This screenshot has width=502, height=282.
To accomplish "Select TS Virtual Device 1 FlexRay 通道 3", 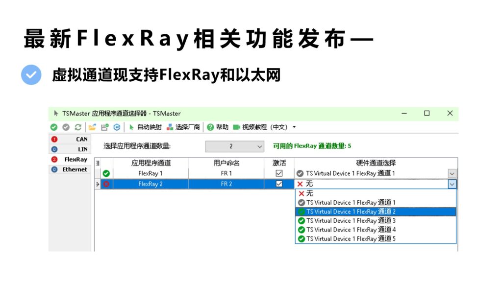I will pyautogui.click(x=351, y=221).
